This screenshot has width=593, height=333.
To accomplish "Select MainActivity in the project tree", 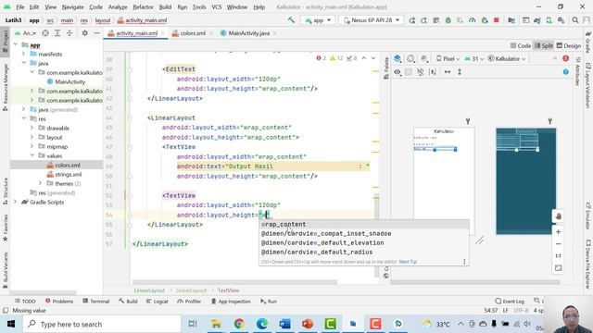I will [70, 81].
